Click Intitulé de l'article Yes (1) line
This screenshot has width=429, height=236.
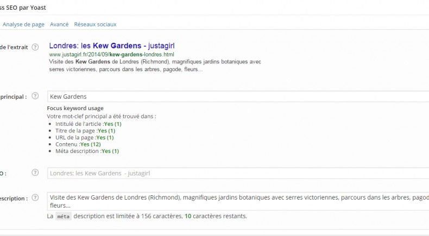coord(89,124)
